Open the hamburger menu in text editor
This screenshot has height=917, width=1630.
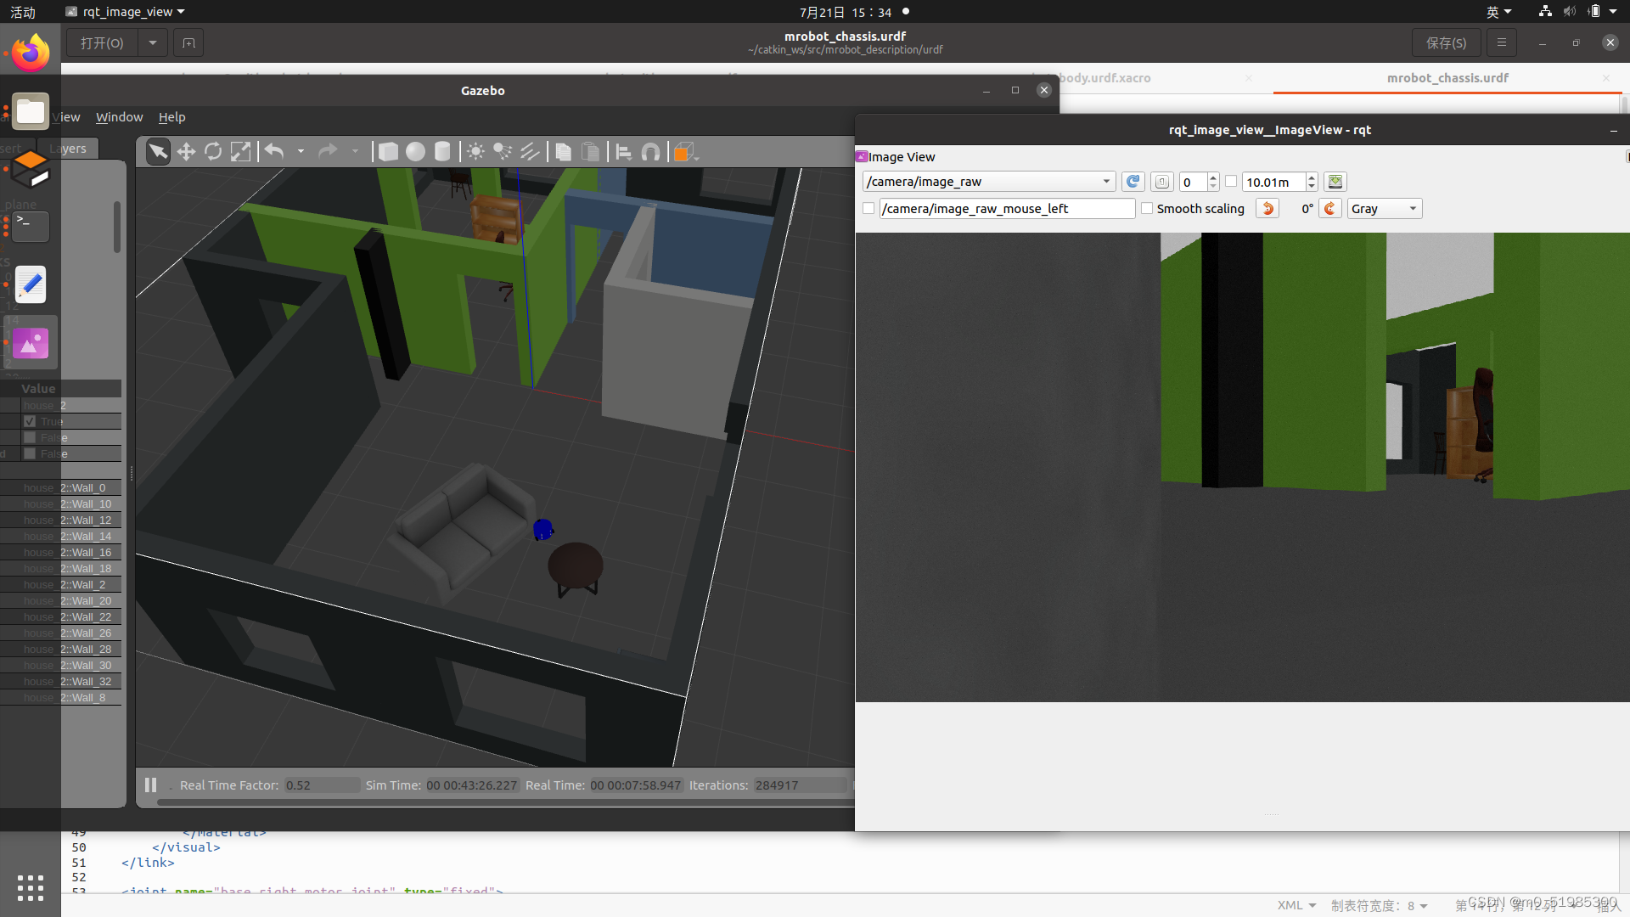coord(1502,42)
